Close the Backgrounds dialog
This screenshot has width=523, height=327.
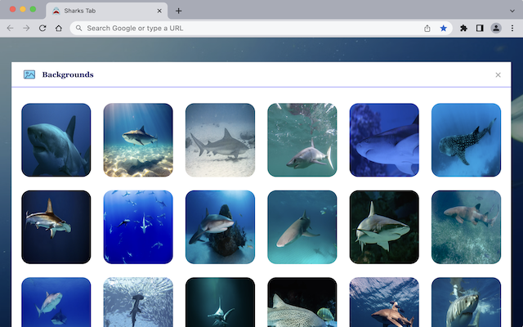click(498, 75)
